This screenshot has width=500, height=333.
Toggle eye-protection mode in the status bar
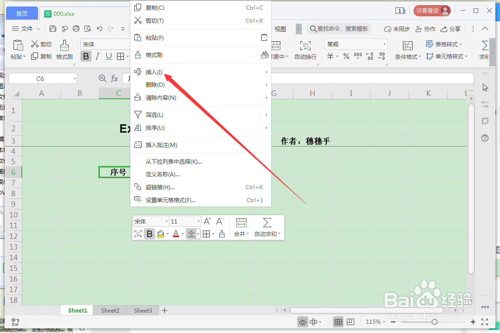302,321
